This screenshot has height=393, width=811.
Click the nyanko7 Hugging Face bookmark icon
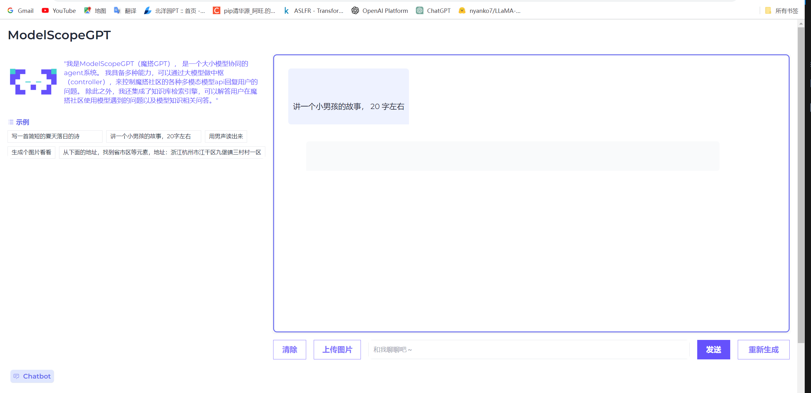tap(462, 11)
